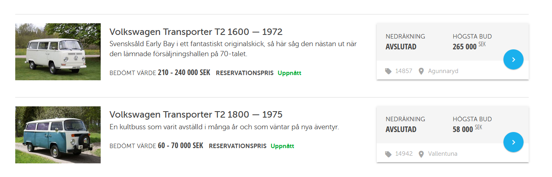Open the blue Volkswagen T2 1975 photo
This screenshot has width=552, height=177.
tap(58, 134)
